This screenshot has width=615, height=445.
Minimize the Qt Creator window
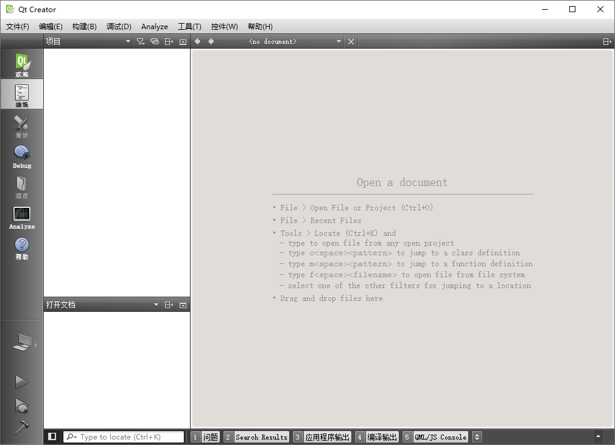point(545,9)
